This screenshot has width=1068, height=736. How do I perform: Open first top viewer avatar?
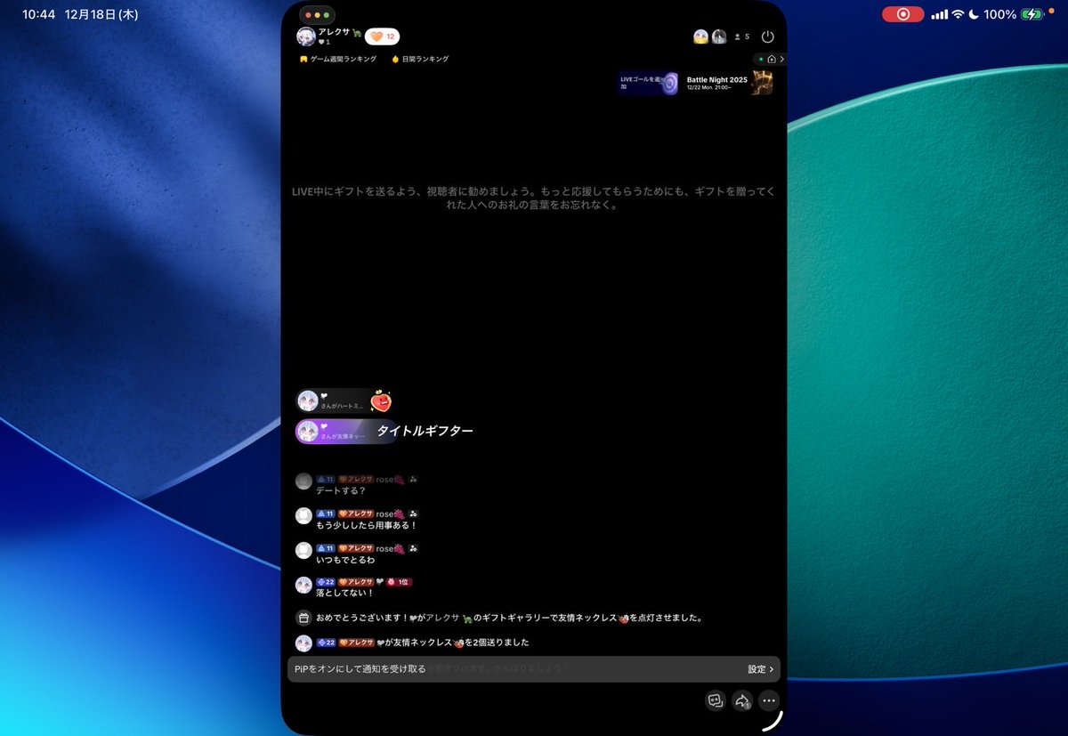point(701,36)
